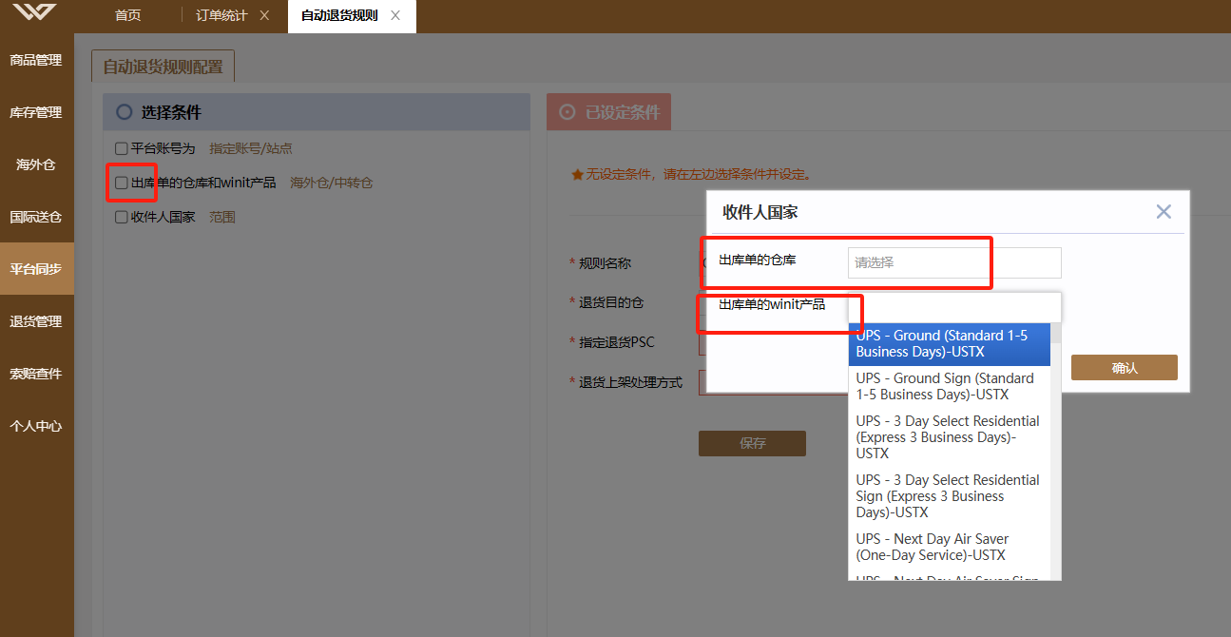Screen dimensions: 1231x637
Task: Click 指定账号/站点 hint text
Action: point(251,148)
